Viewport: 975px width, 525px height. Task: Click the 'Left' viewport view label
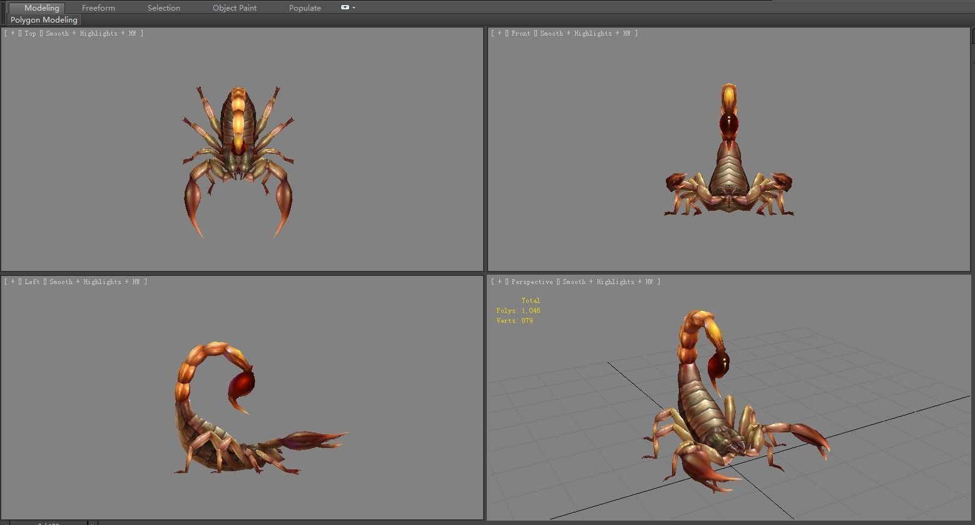click(32, 282)
